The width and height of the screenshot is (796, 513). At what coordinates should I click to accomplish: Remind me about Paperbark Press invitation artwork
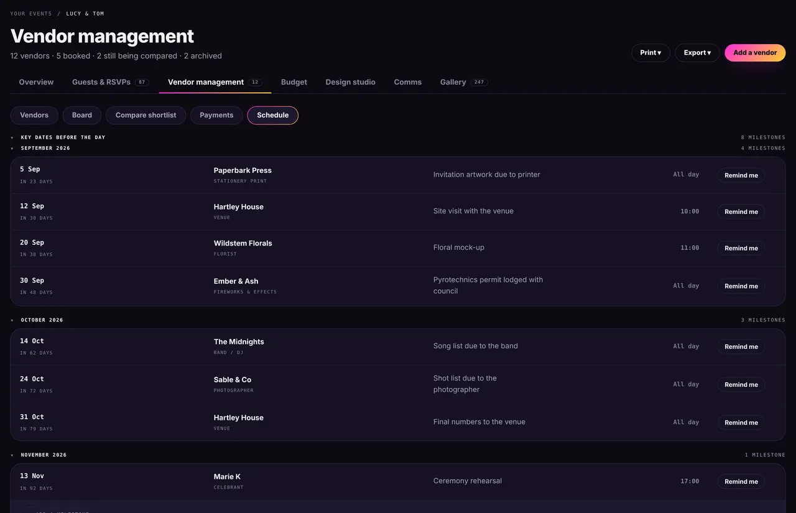(x=741, y=175)
